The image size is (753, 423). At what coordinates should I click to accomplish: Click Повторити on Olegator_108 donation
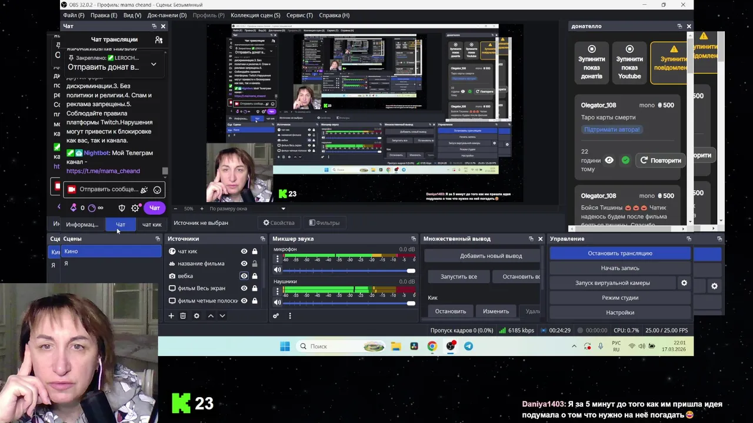pyautogui.click(x=661, y=160)
